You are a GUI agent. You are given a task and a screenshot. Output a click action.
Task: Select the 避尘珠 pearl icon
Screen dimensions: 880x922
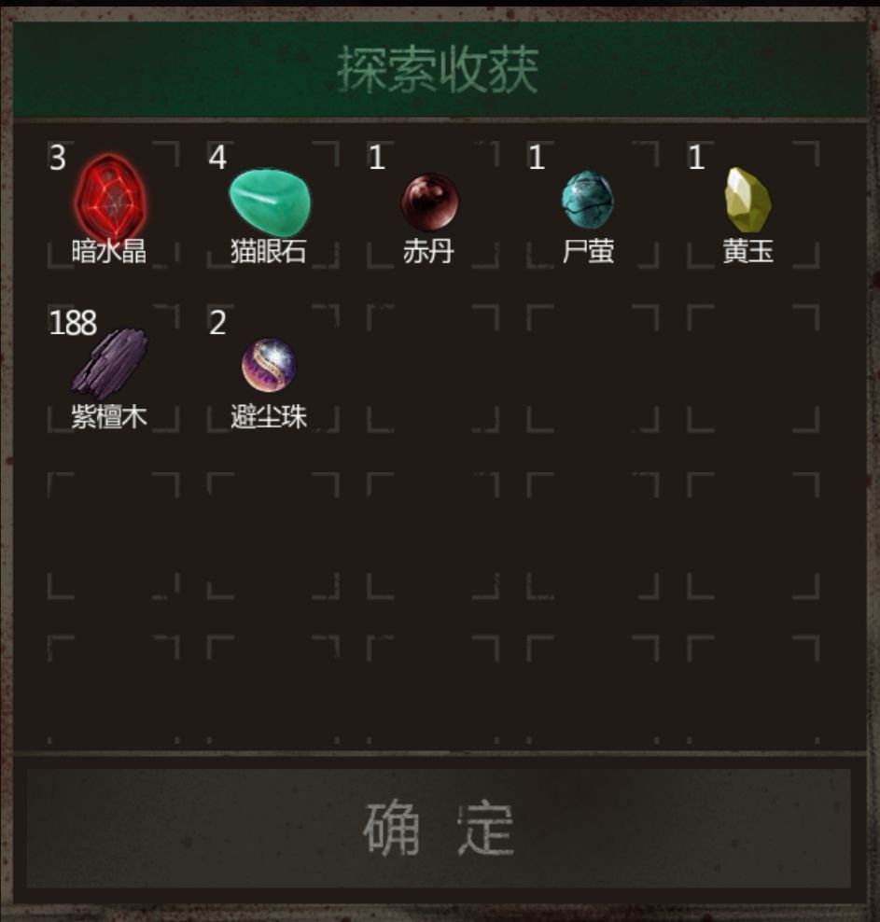(x=270, y=365)
